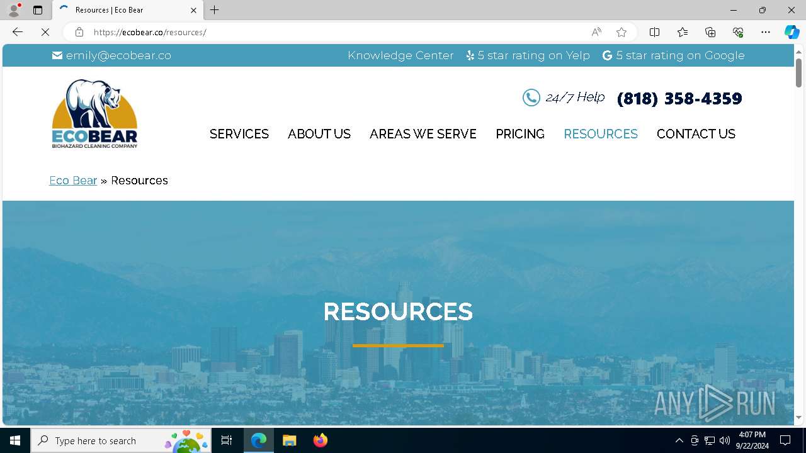Show hidden system tray icons

click(679, 440)
